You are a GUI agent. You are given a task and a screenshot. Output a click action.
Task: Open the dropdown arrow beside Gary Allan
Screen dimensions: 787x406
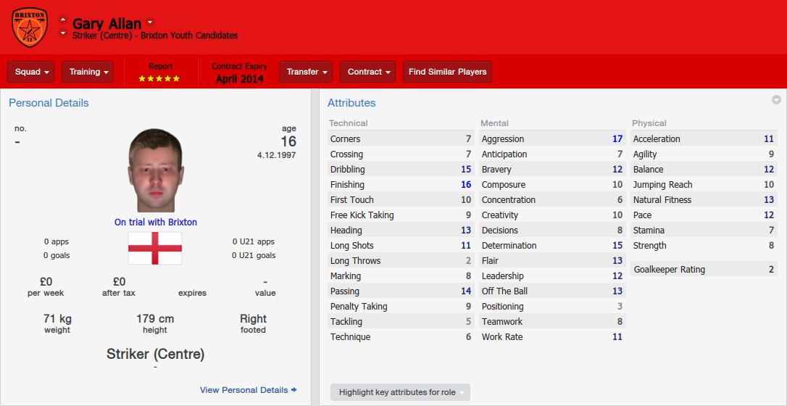pos(150,22)
